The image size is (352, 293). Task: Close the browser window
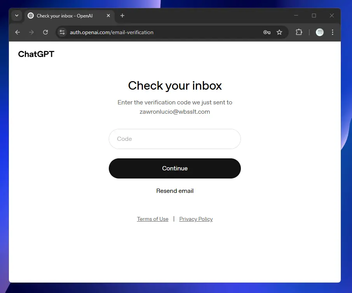click(332, 16)
